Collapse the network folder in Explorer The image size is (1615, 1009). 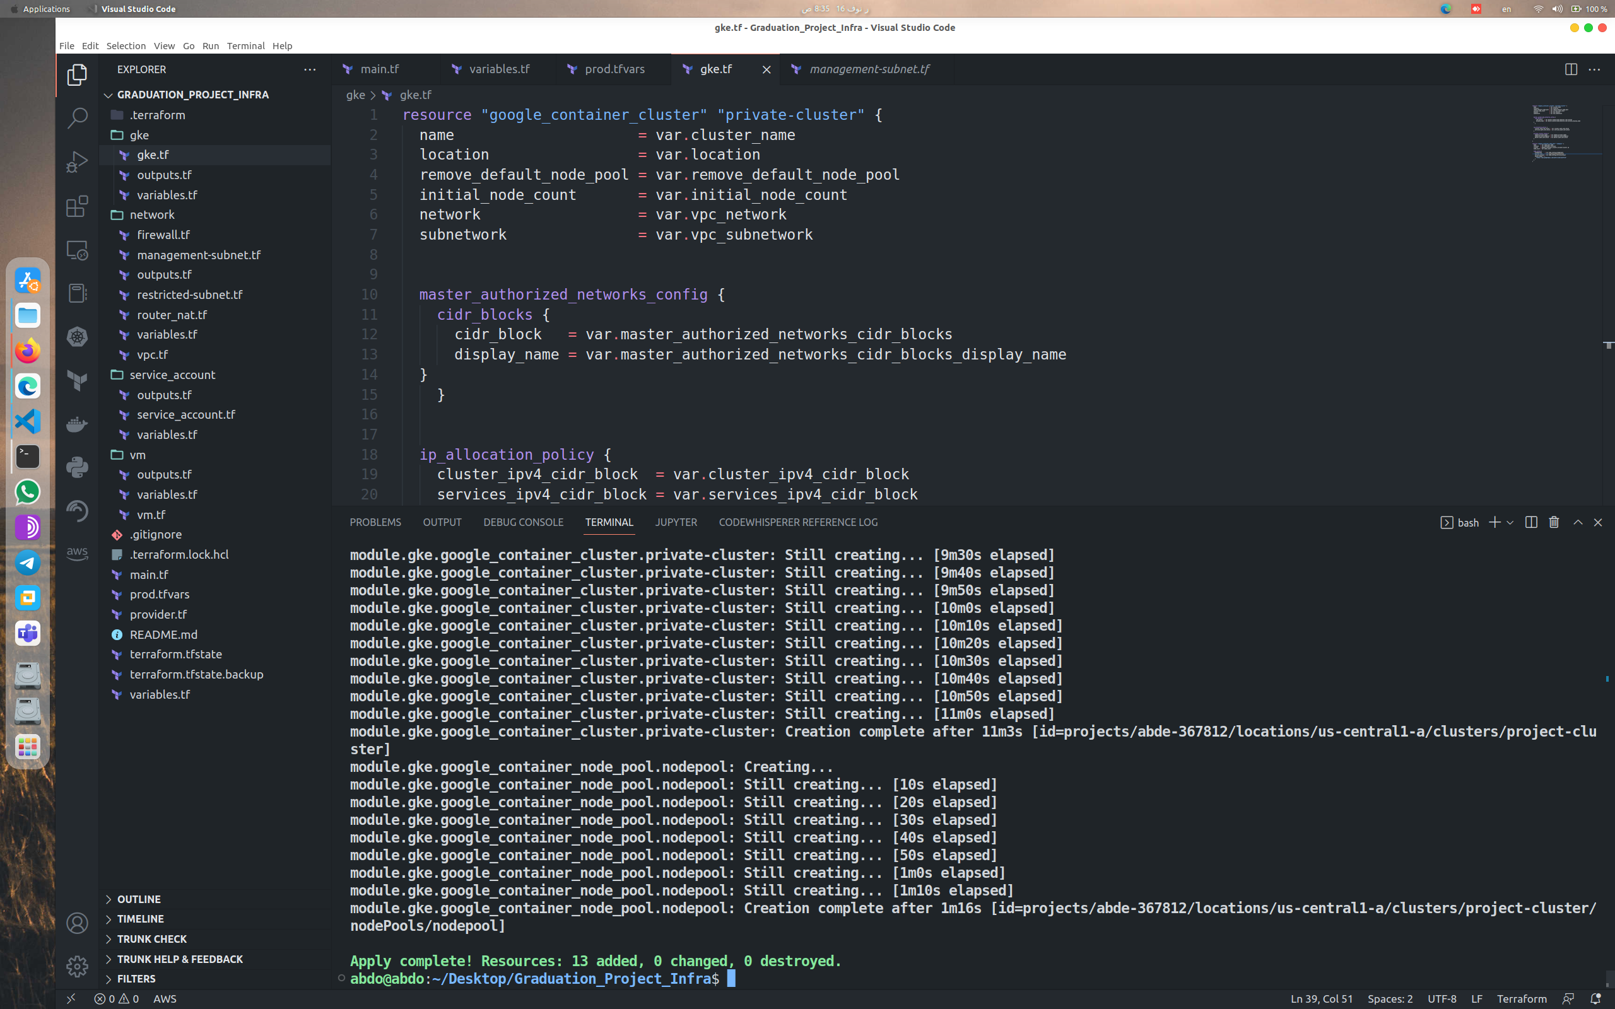click(x=152, y=214)
